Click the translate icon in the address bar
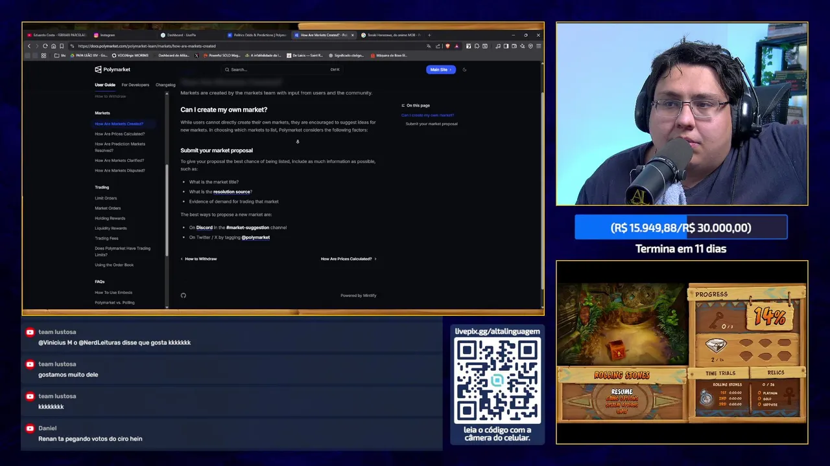Screen dimensions: 830x466 (429, 46)
